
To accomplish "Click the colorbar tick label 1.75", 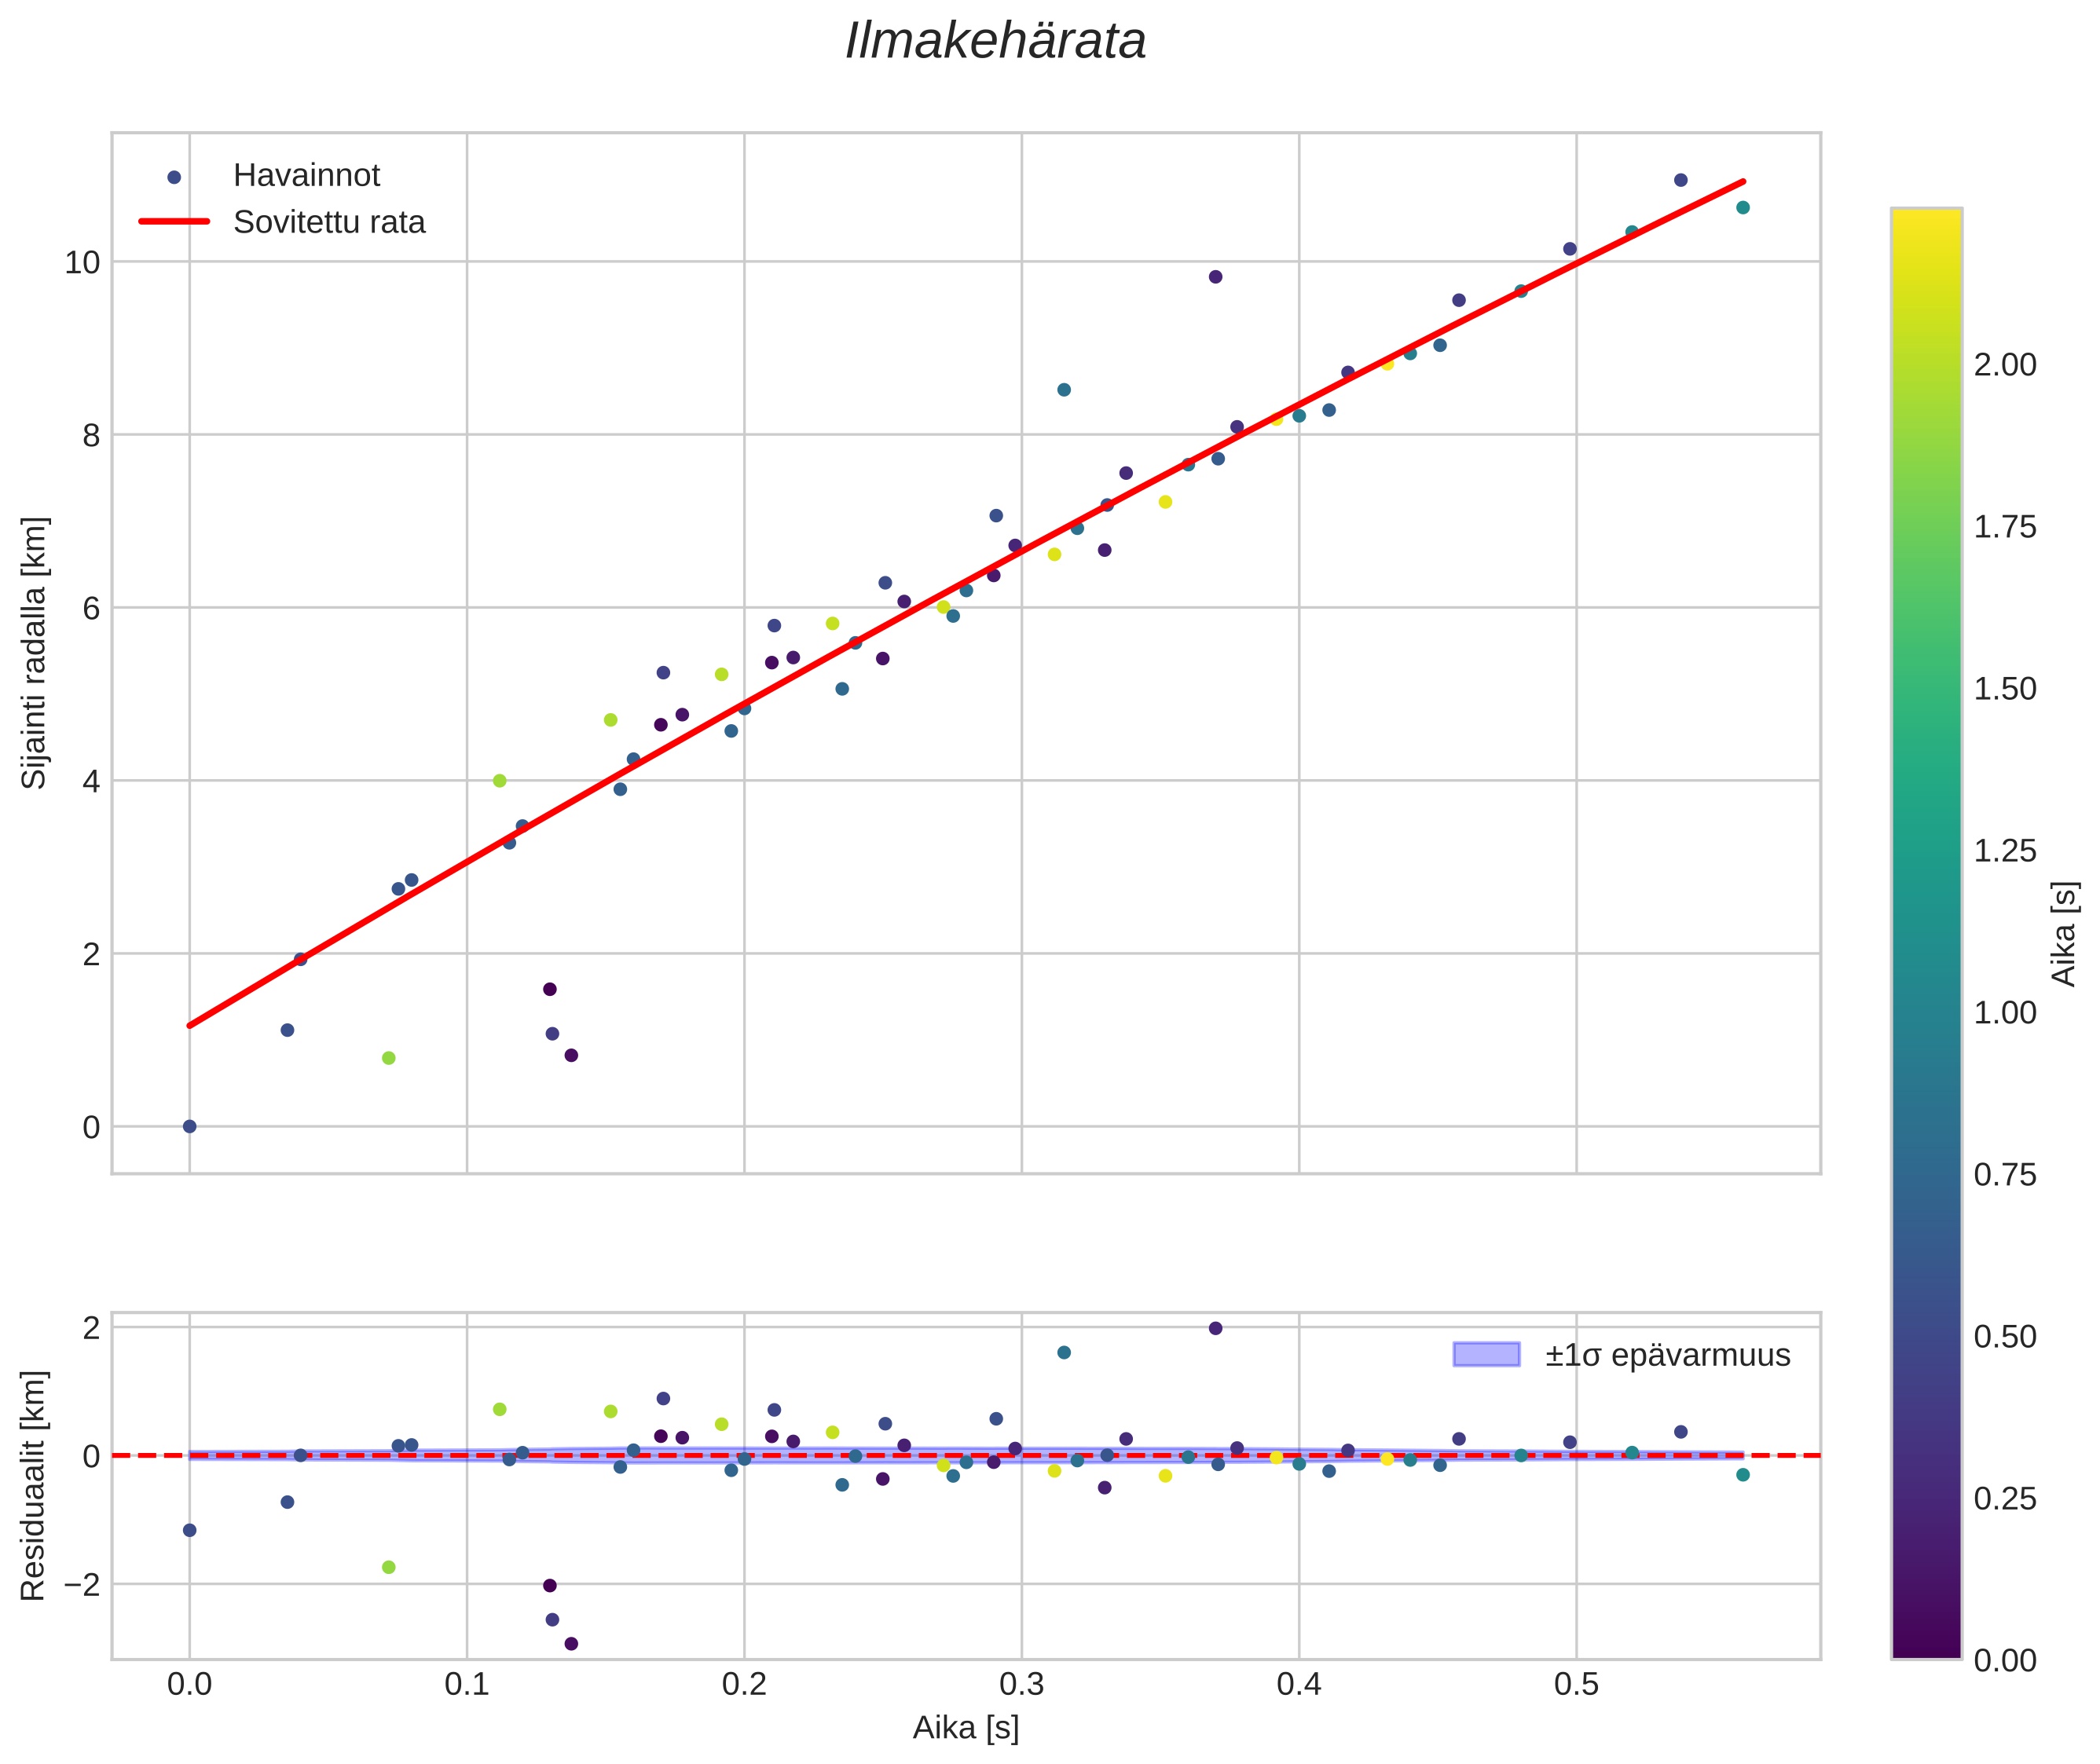I will [2004, 527].
